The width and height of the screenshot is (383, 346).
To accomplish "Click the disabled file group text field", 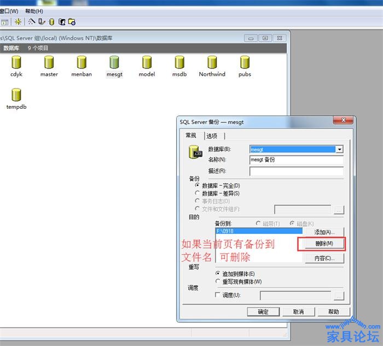I will point(303,209).
